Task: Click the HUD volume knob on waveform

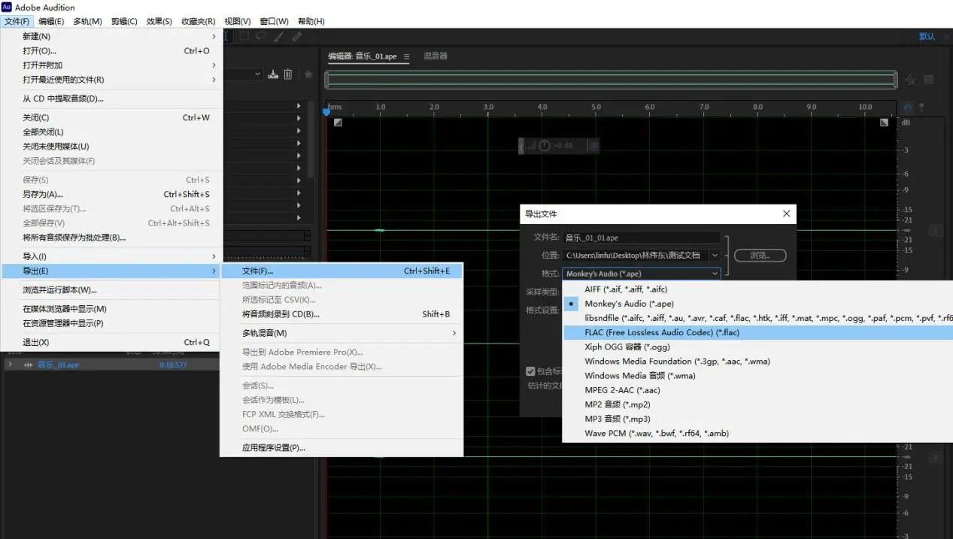Action: [545, 146]
